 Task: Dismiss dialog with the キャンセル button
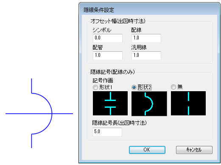(194, 150)
